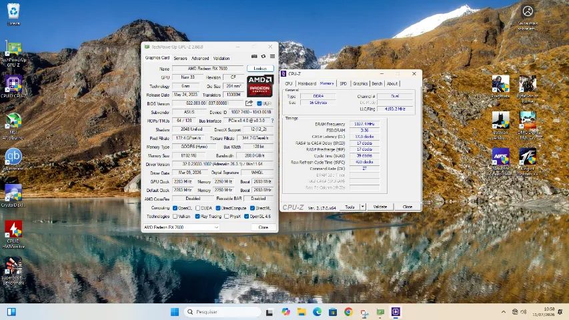Open Microsoft Store from the taskbar
Image resolution: width=569 pixels, height=320 pixels.
pos(333,311)
